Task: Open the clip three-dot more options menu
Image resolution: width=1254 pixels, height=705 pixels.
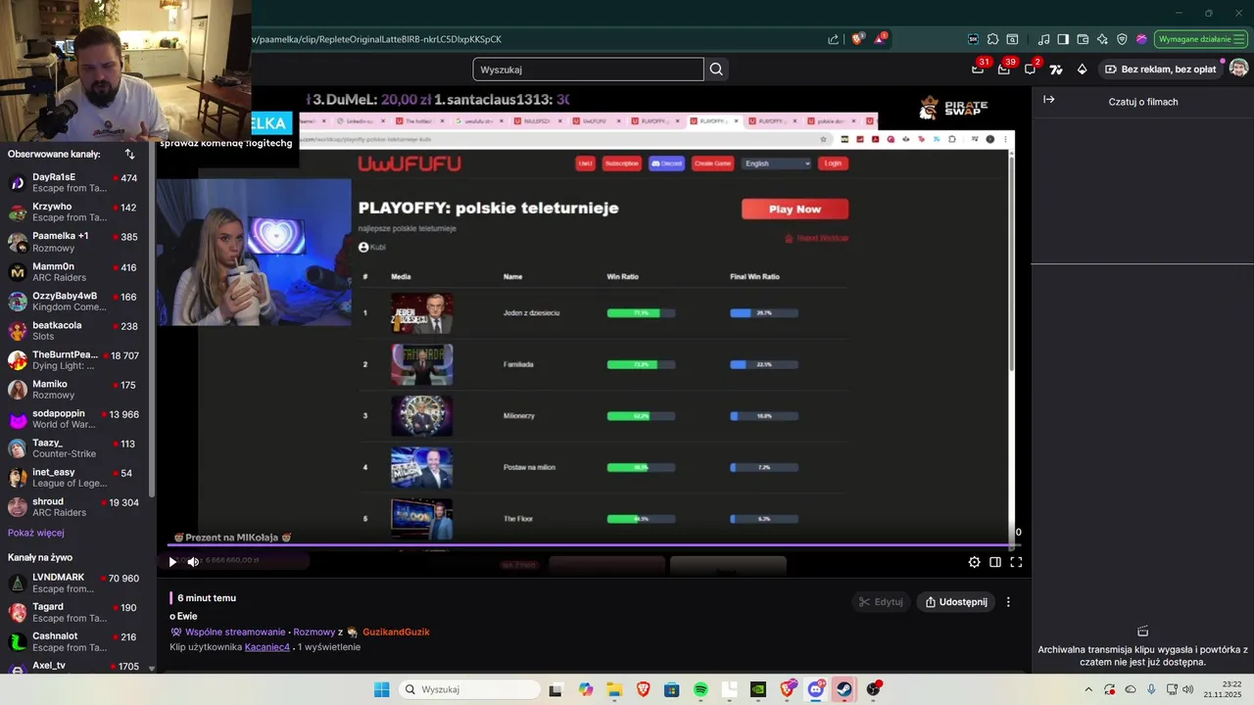Action: tap(1008, 602)
